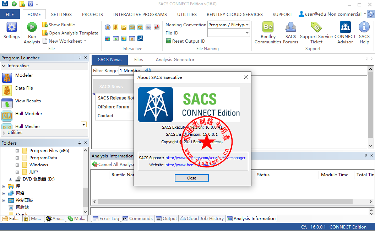This screenshot has width=375, height=231.
Task: Launch the chart icon in Interactive group
Action: pos(124,27)
